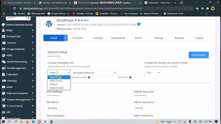Select https://www. protocol option
221x124 pixels.
click(x=59, y=88)
